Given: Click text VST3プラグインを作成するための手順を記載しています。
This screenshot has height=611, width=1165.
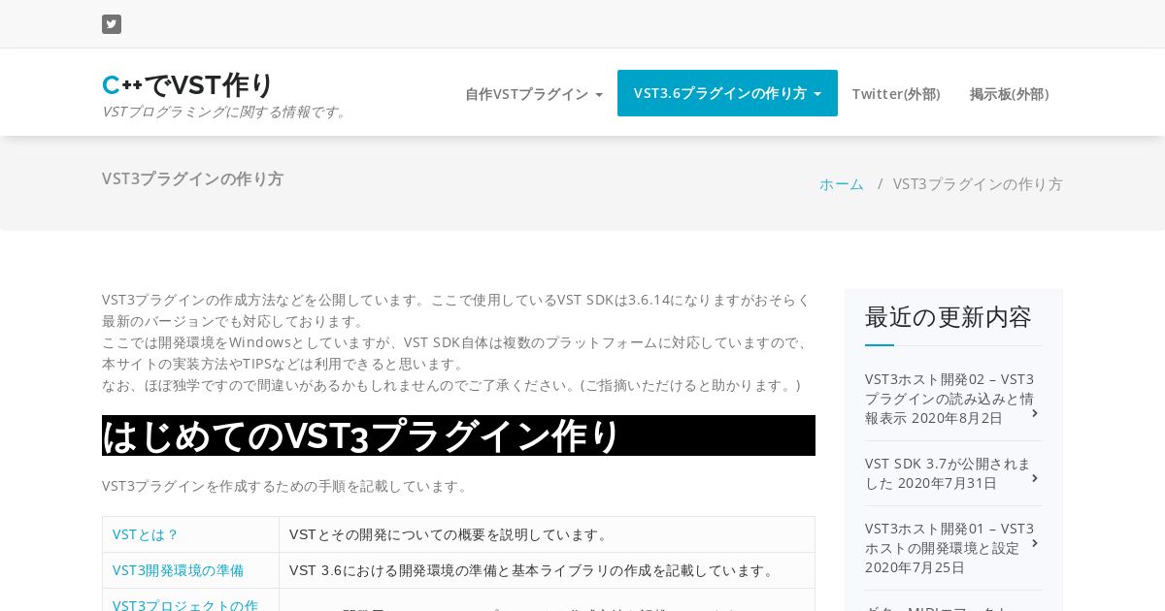Looking at the screenshot, I should coord(286,486).
